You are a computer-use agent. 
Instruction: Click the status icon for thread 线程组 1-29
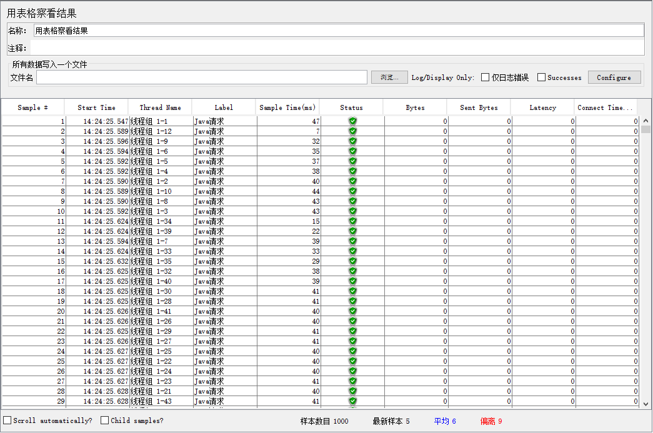tap(352, 331)
